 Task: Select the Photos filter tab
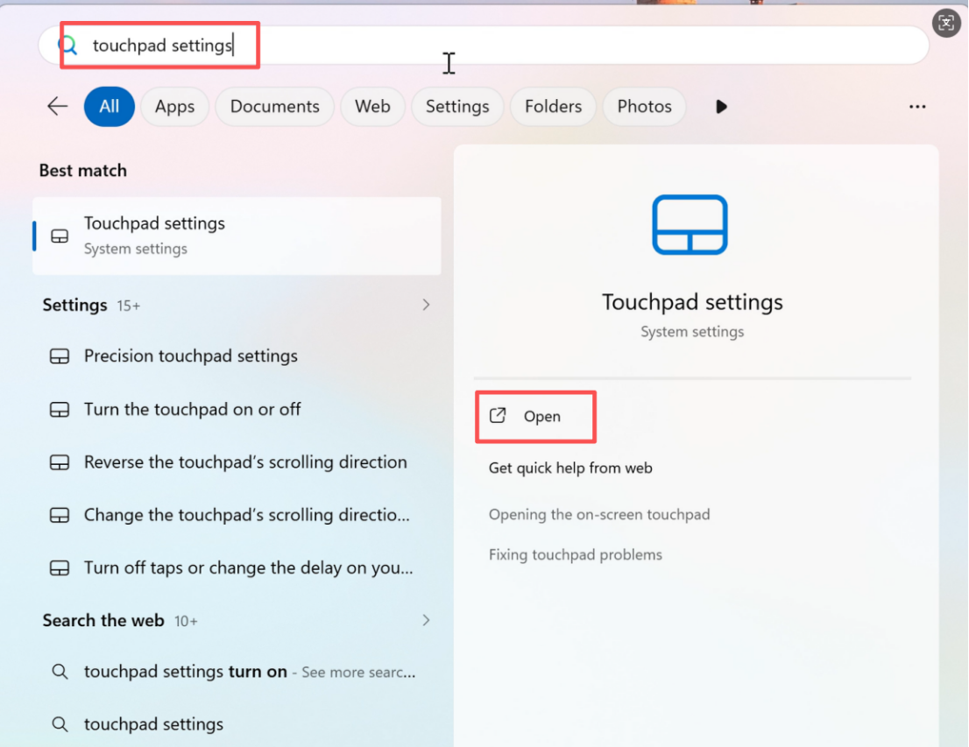coord(644,107)
